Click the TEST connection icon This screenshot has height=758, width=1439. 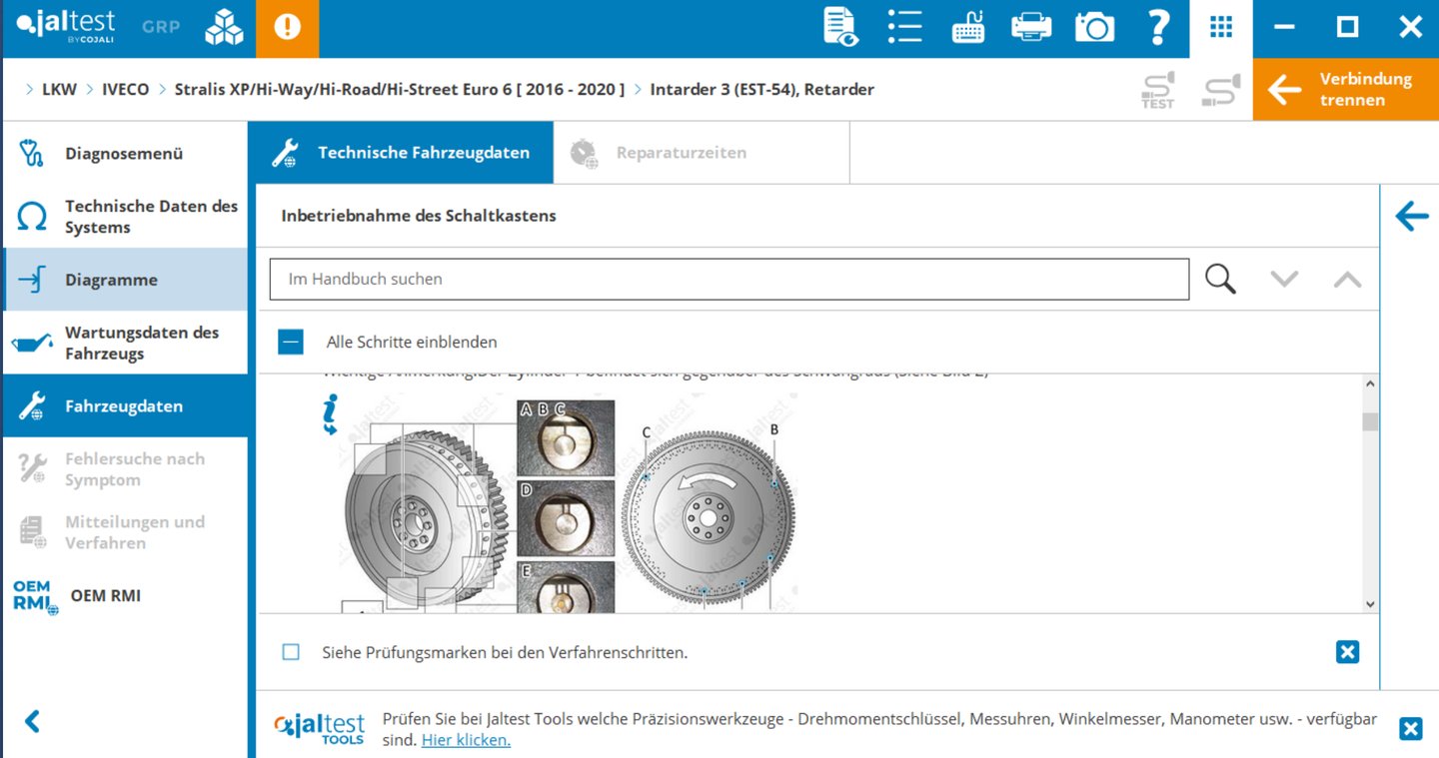tap(1158, 90)
